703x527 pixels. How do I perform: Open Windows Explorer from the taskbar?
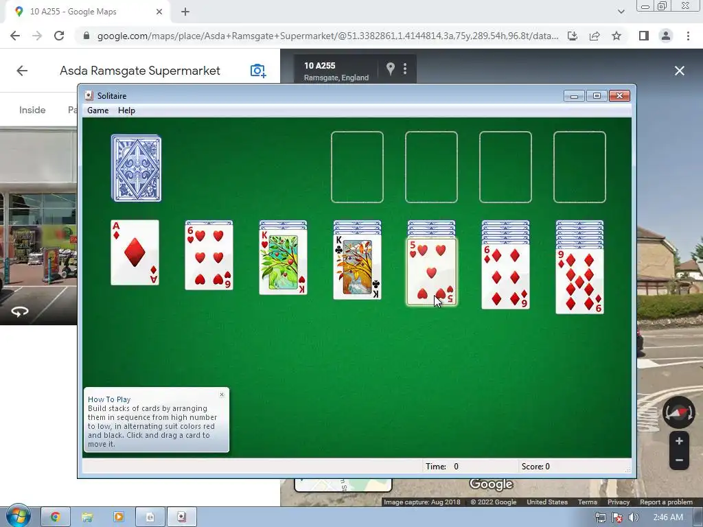point(87,517)
